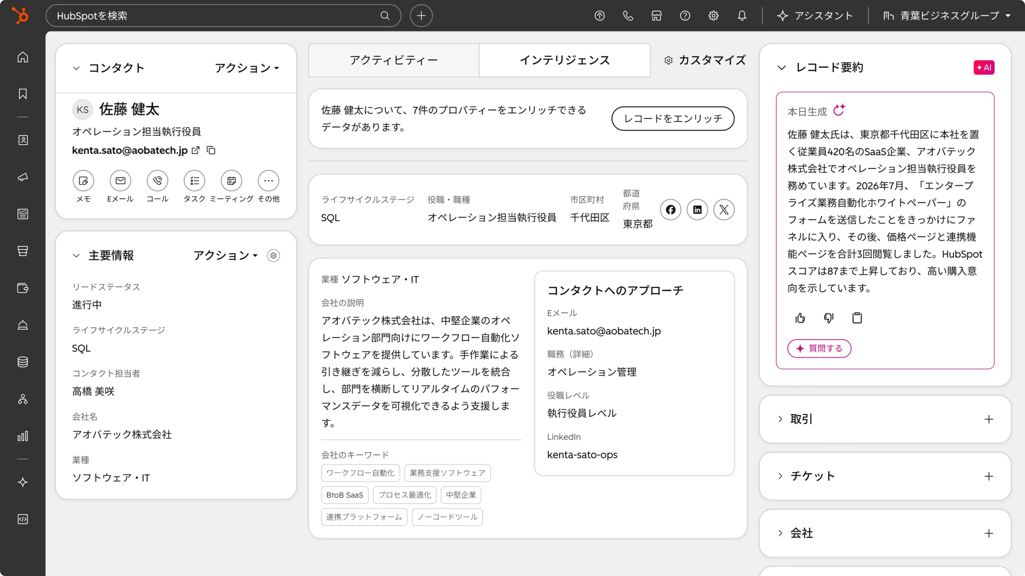
Task: Add a company with 会社 plus button
Action: coord(989,533)
